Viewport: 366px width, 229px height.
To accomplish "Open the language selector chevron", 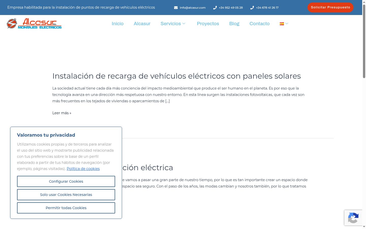I will point(287,24).
